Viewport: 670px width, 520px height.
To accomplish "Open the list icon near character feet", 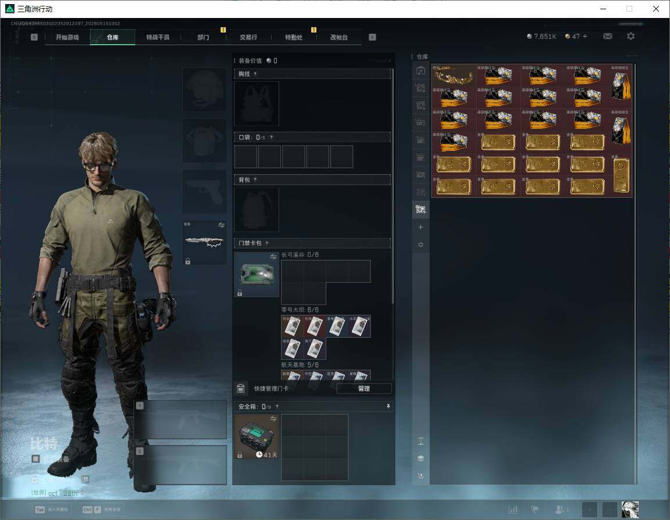I will coord(85,479).
